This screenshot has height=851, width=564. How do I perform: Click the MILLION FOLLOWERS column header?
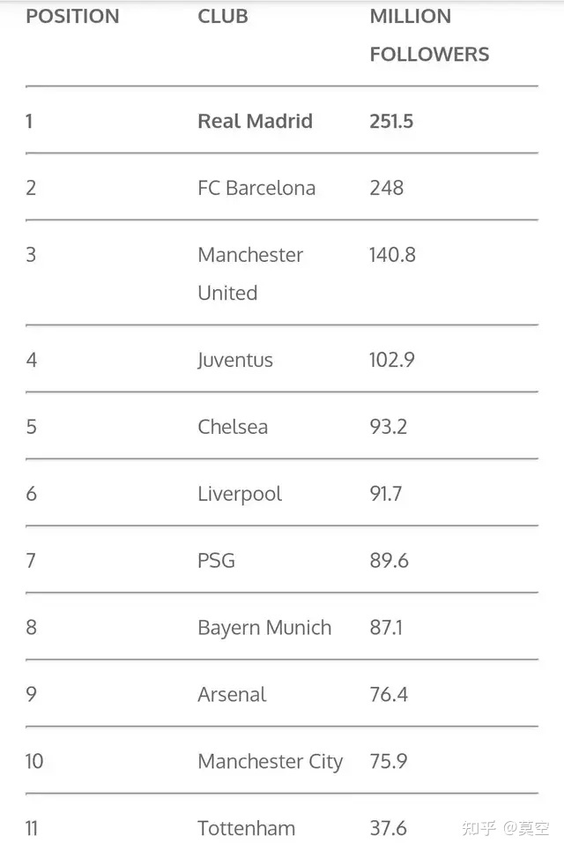(x=429, y=35)
